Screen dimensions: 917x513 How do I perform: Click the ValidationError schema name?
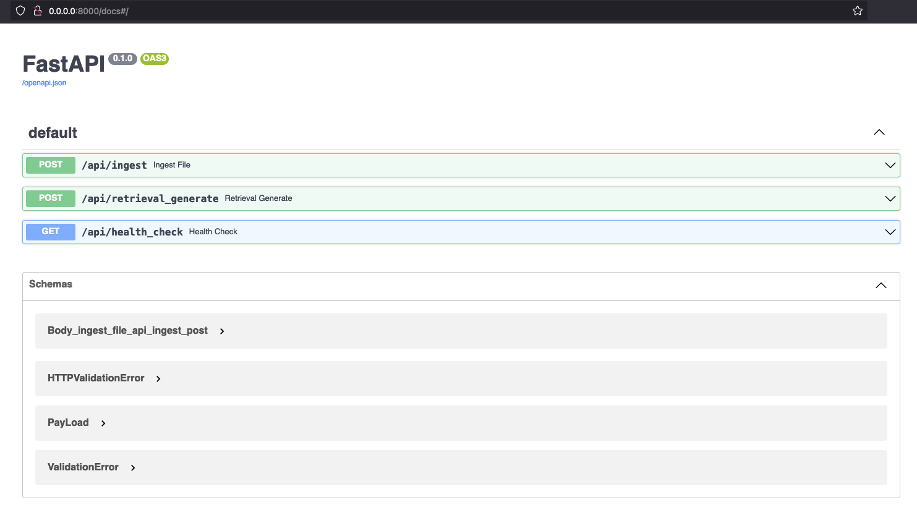tap(83, 467)
